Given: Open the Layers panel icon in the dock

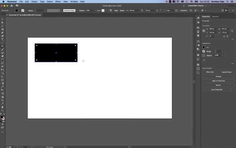Looking at the screenshot, I should 198,65.
